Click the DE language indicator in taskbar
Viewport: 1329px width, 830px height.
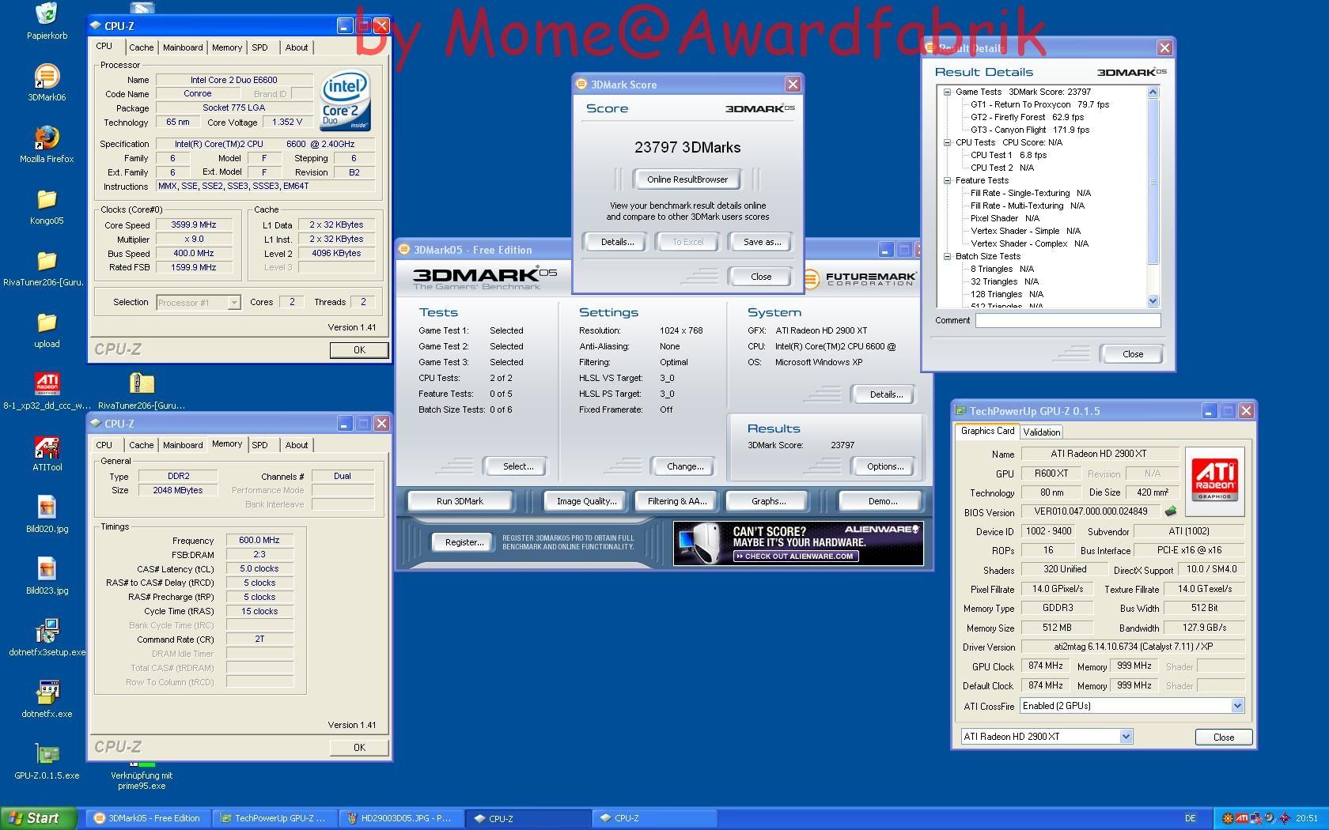(x=1190, y=818)
